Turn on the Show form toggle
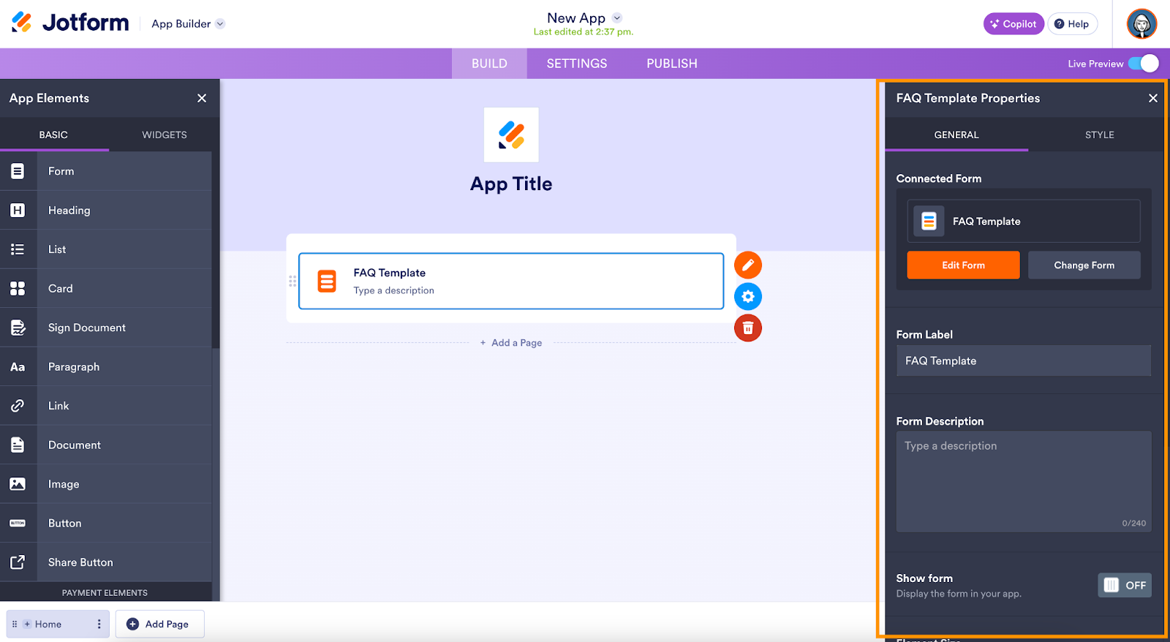The width and height of the screenshot is (1170, 642). click(x=1125, y=585)
